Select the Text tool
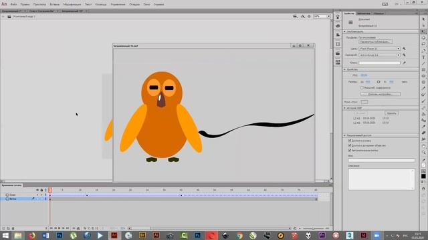The width and height of the screenshot is (428, 240). 423,57
